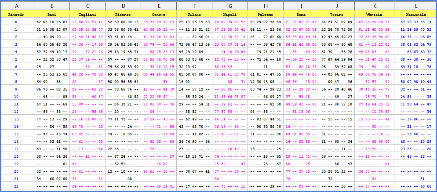Screen dimensions: 437x192
Task: Select column B header
Action: tap(52, 6)
